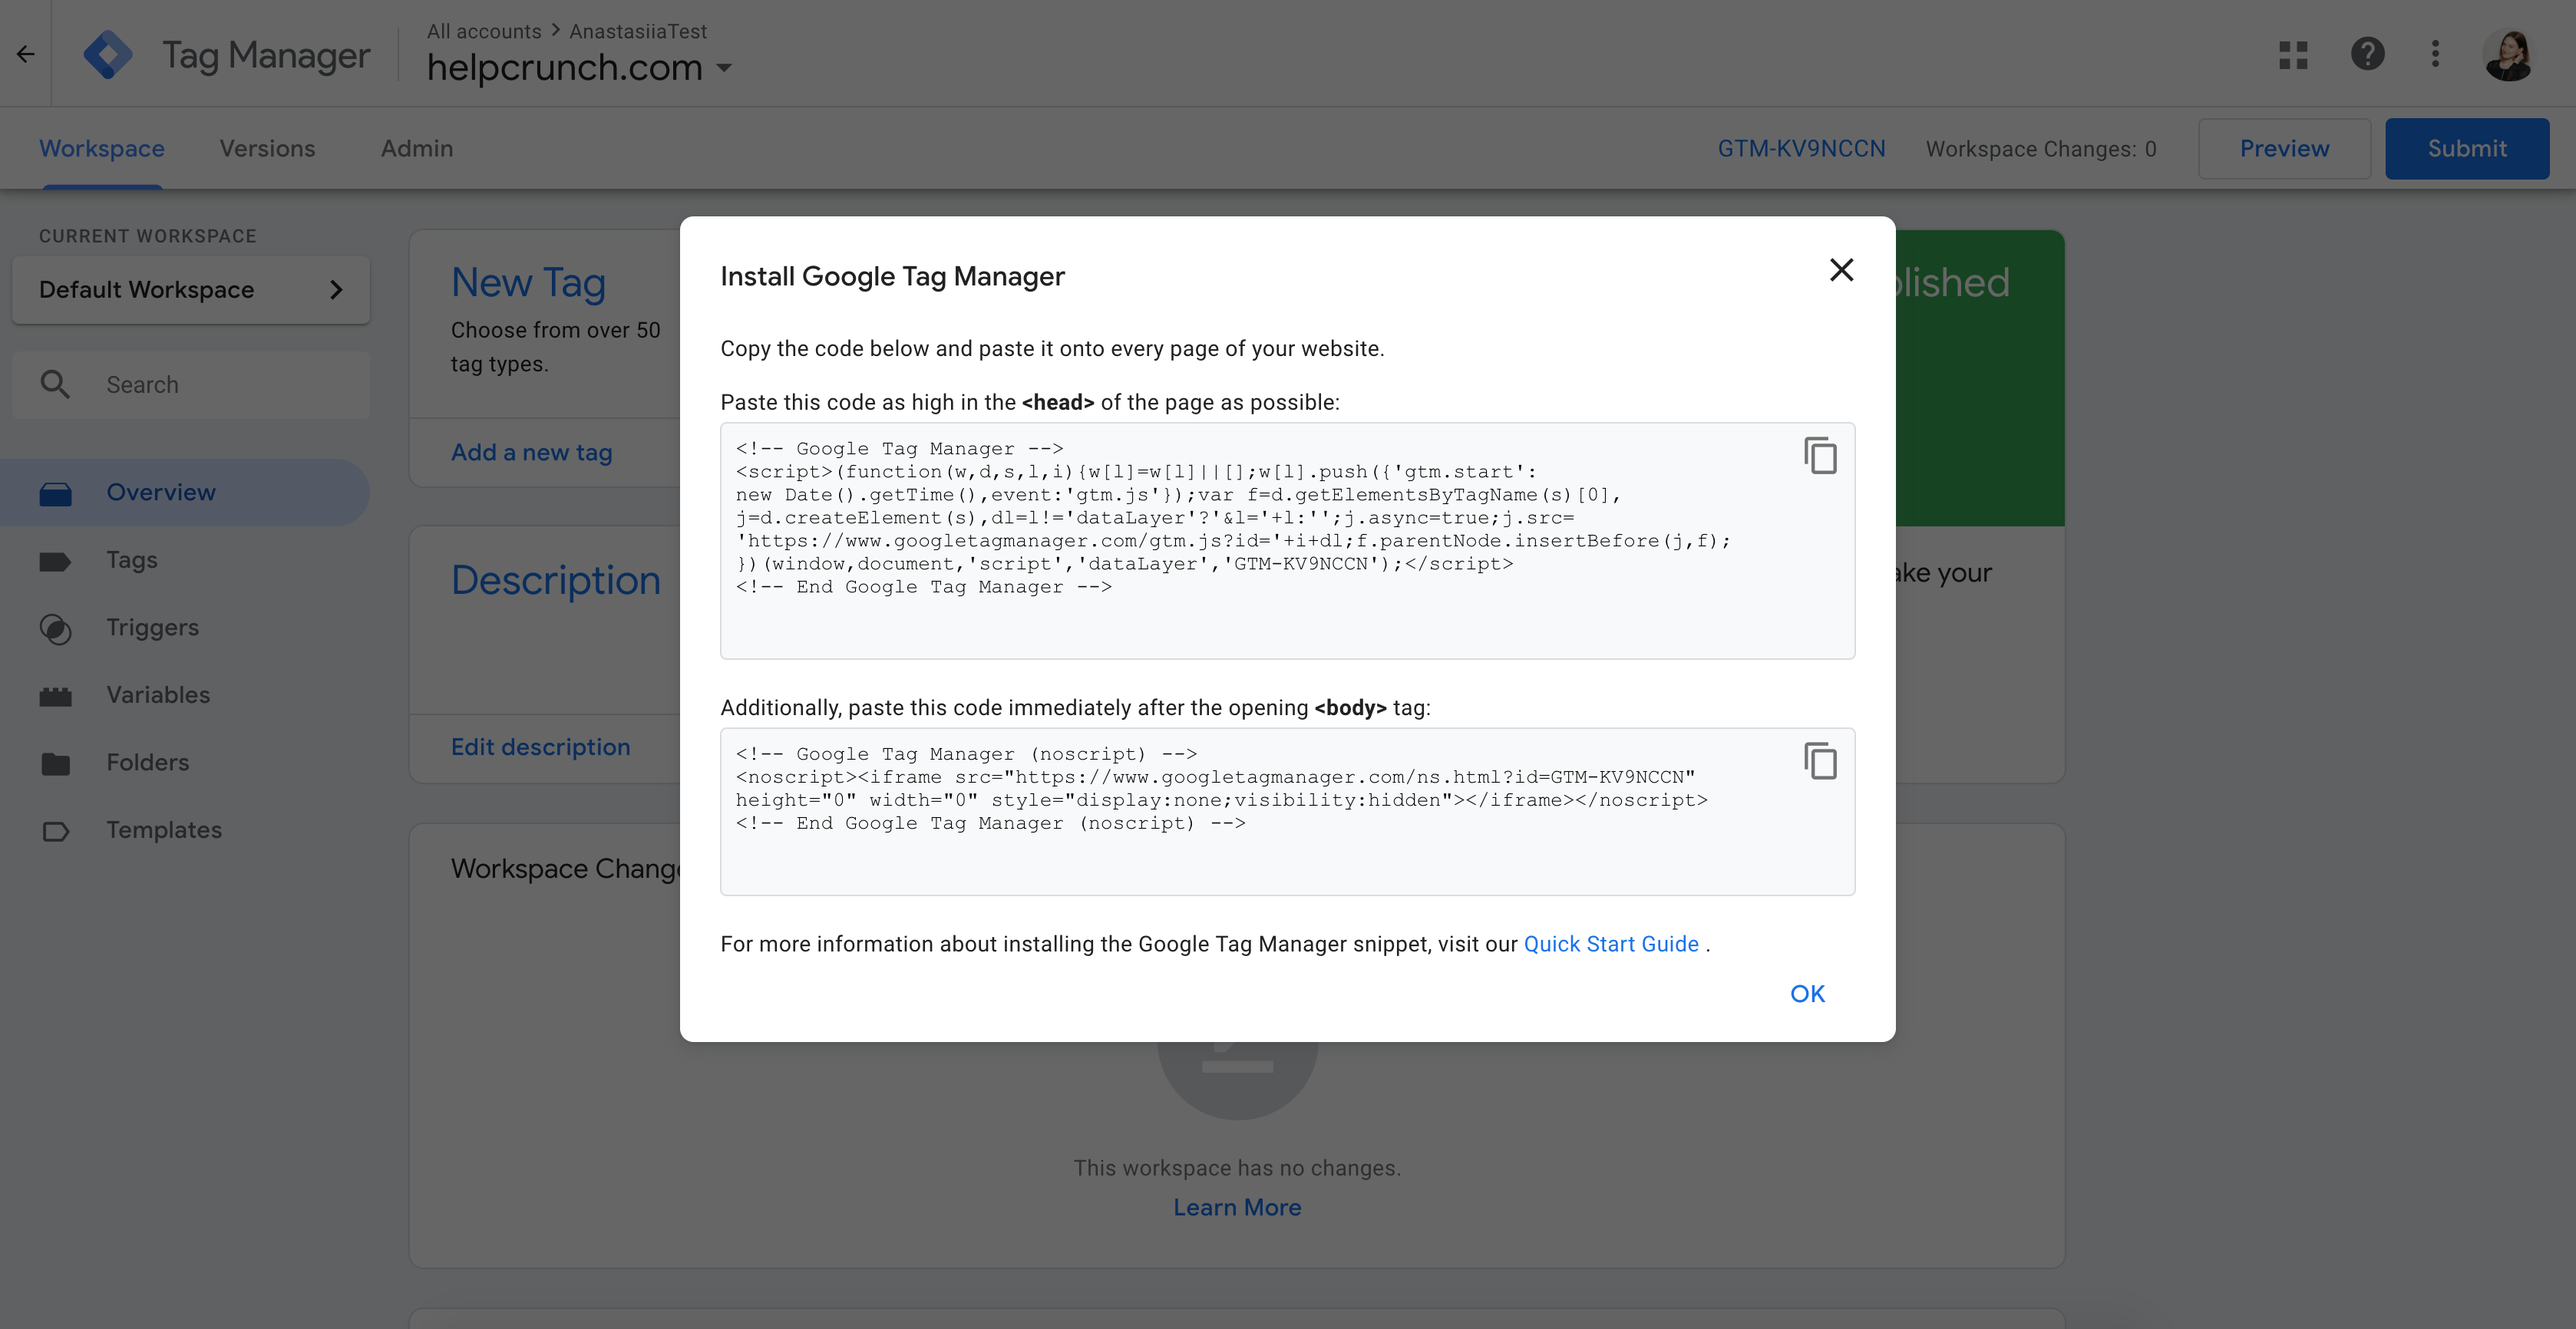Screen dimensions: 2576x1329
Task: Click the Tag Manager logo
Action: [x=108, y=54]
